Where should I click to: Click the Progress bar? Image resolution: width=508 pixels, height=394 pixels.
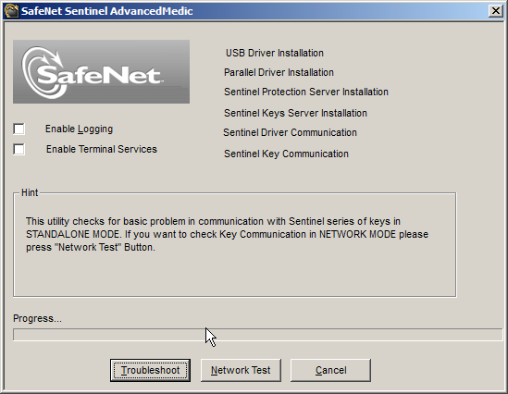(257, 335)
